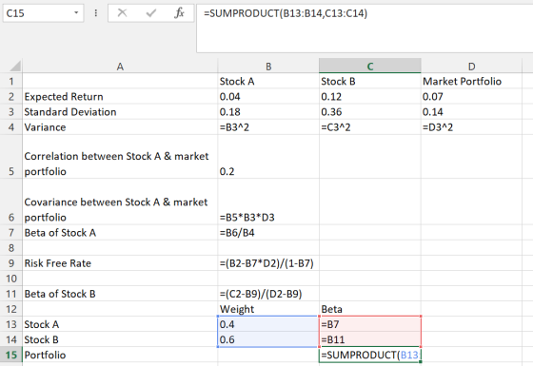Click the 'Beta' header cell C12
Image resolution: width=533 pixels, height=366 pixels.
[370, 309]
